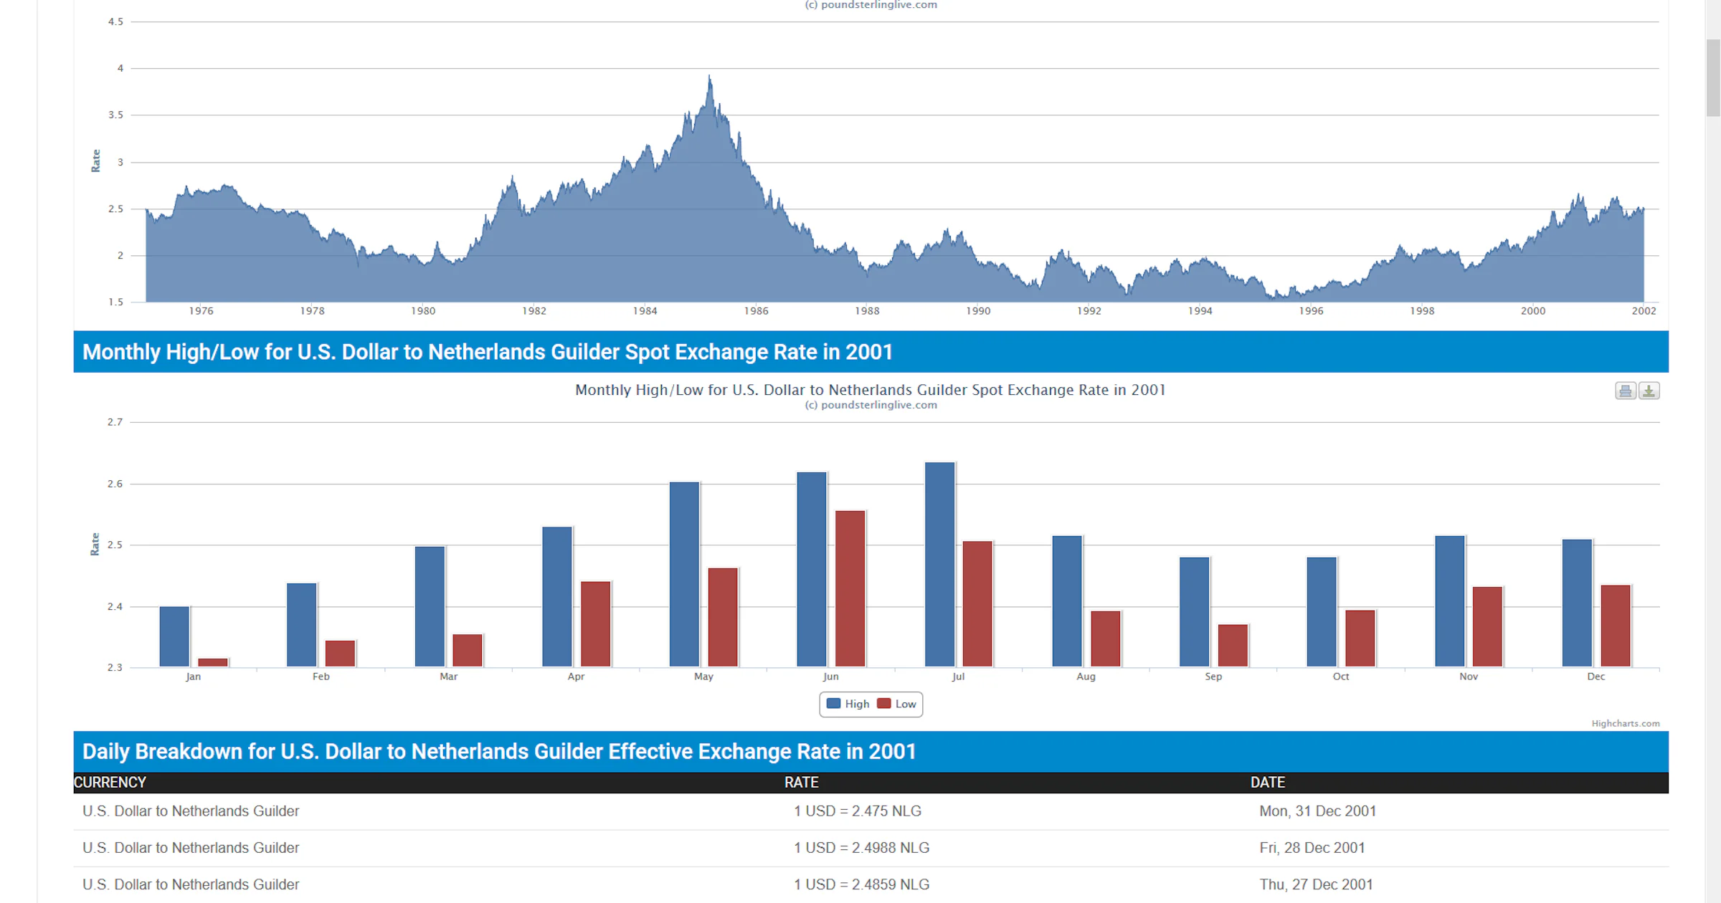
Task: Click the January High bar
Action: pyautogui.click(x=174, y=637)
